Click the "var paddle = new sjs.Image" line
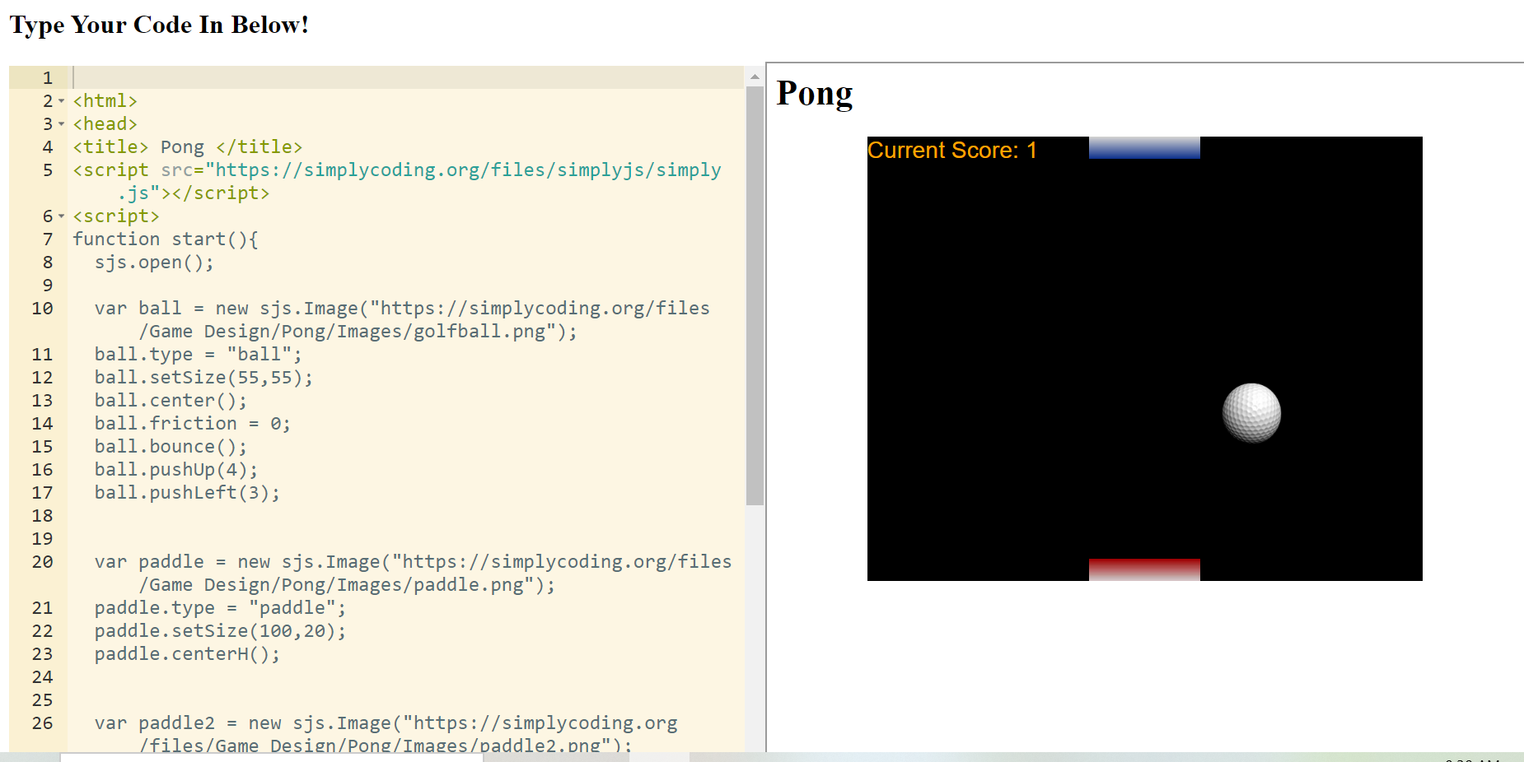 click(x=414, y=562)
